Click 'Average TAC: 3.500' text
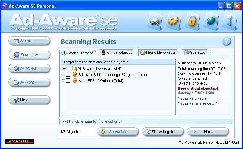Viewport: 243px width, 149px height. pos(196,93)
